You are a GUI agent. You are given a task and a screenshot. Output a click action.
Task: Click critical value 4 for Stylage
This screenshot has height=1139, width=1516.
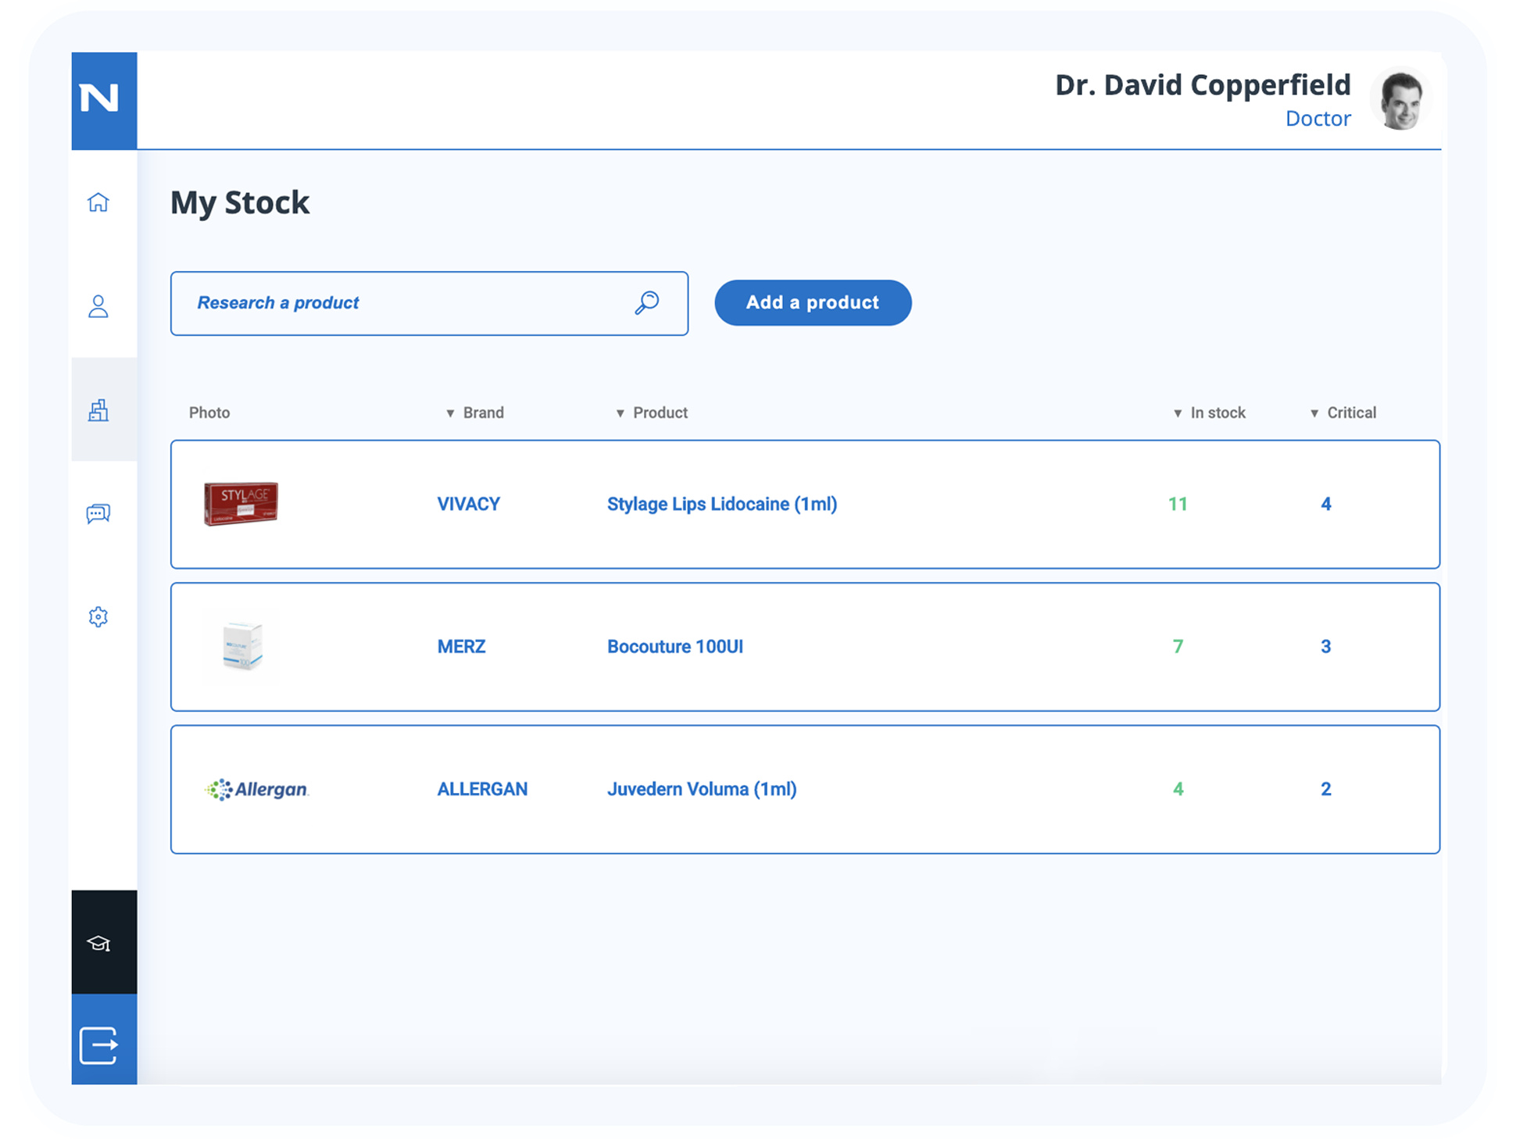[1326, 504]
